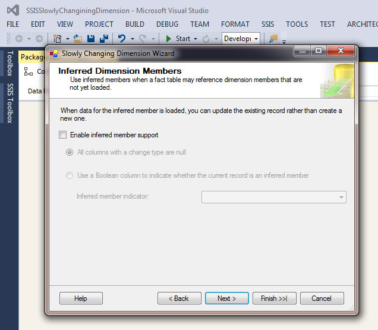Click the toolbar grip handle
The image size is (378, 330).
click(x=9, y=39)
